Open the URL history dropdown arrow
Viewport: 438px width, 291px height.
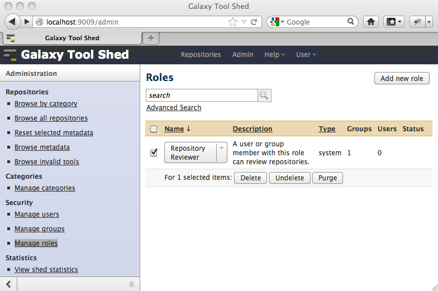click(x=244, y=22)
